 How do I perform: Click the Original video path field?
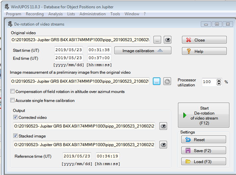(80, 40)
